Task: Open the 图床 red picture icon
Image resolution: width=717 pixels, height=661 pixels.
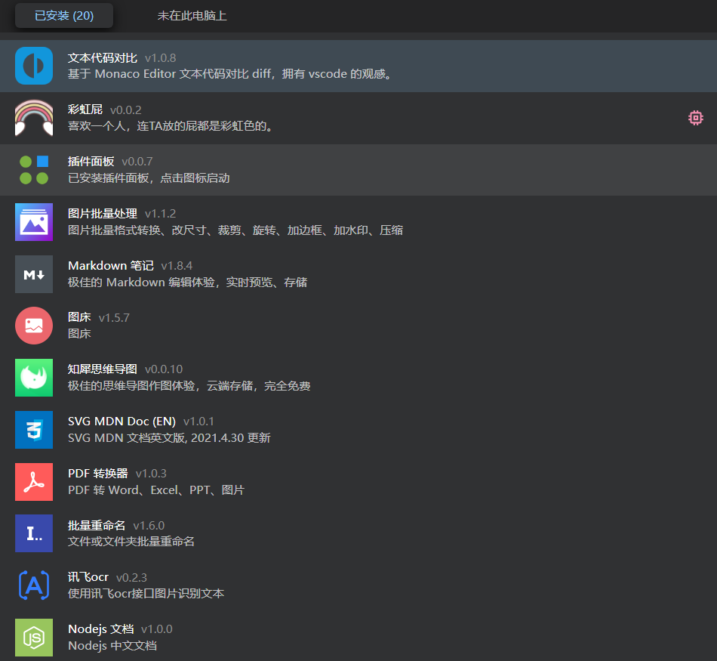Action: coord(34,326)
